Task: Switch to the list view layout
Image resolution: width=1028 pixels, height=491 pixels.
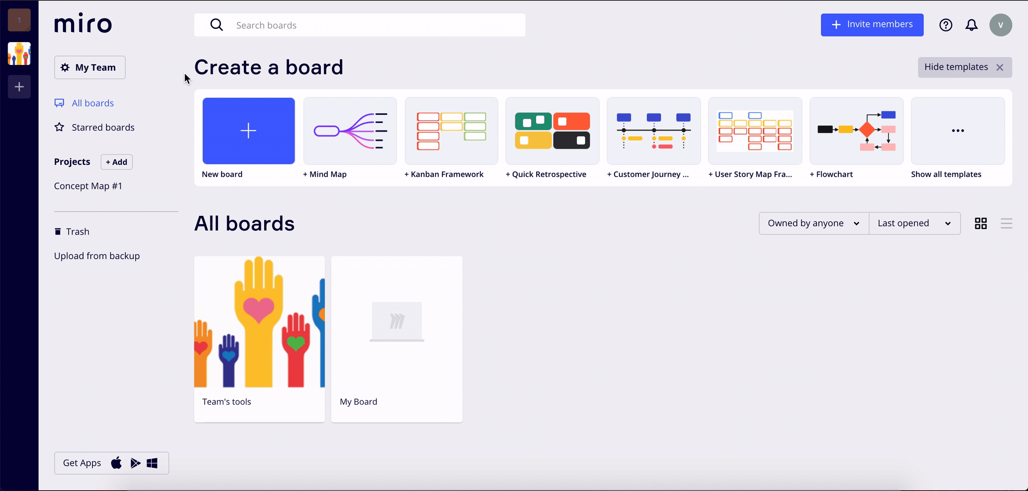Action: click(x=1006, y=223)
